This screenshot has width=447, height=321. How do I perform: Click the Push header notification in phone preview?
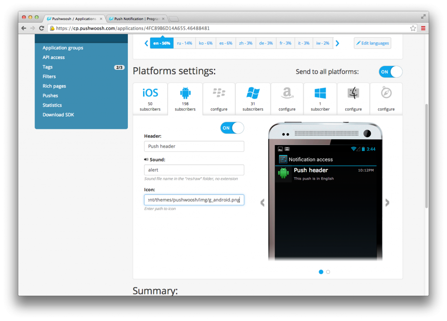click(x=326, y=174)
